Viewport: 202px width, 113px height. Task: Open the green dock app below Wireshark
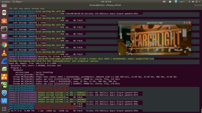coord(4,69)
